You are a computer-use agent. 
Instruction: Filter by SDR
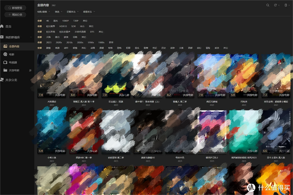click(x=74, y=26)
